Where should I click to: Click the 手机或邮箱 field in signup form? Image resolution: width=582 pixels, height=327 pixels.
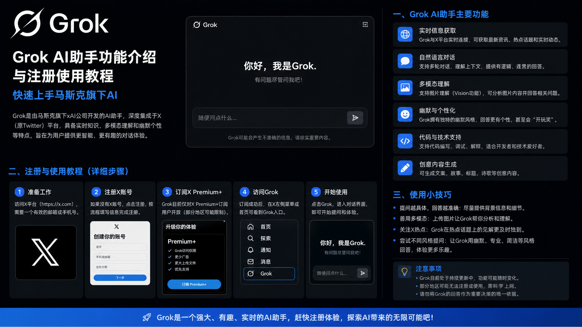click(x=120, y=257)
